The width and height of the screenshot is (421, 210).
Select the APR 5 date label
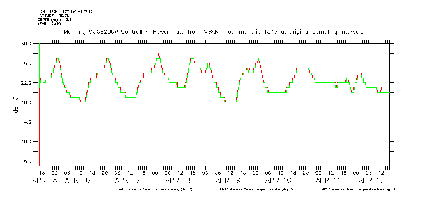(45, 181)
